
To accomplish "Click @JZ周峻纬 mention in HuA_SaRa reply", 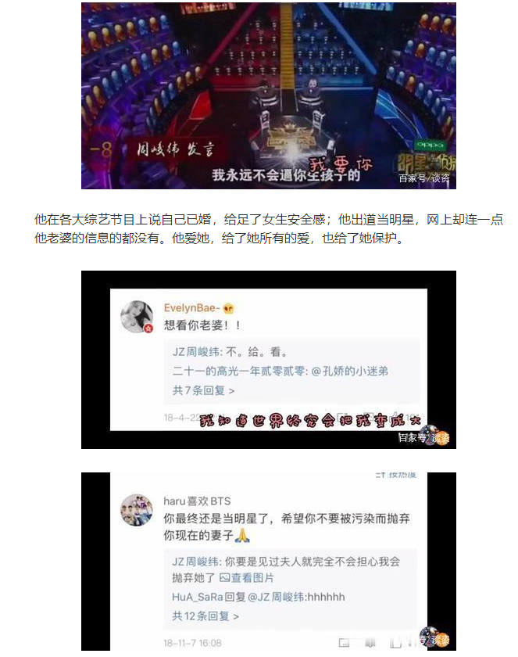I will pyautogui.click(x=276, y=597).
